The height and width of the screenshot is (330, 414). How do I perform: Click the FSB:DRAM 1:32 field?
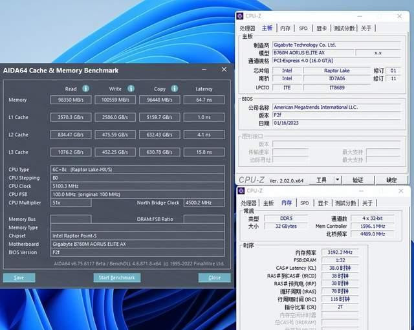340,260
